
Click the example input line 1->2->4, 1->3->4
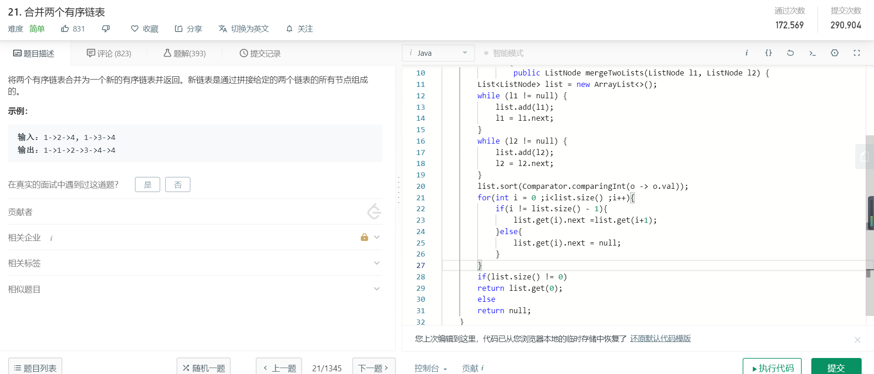coord(66,137)
